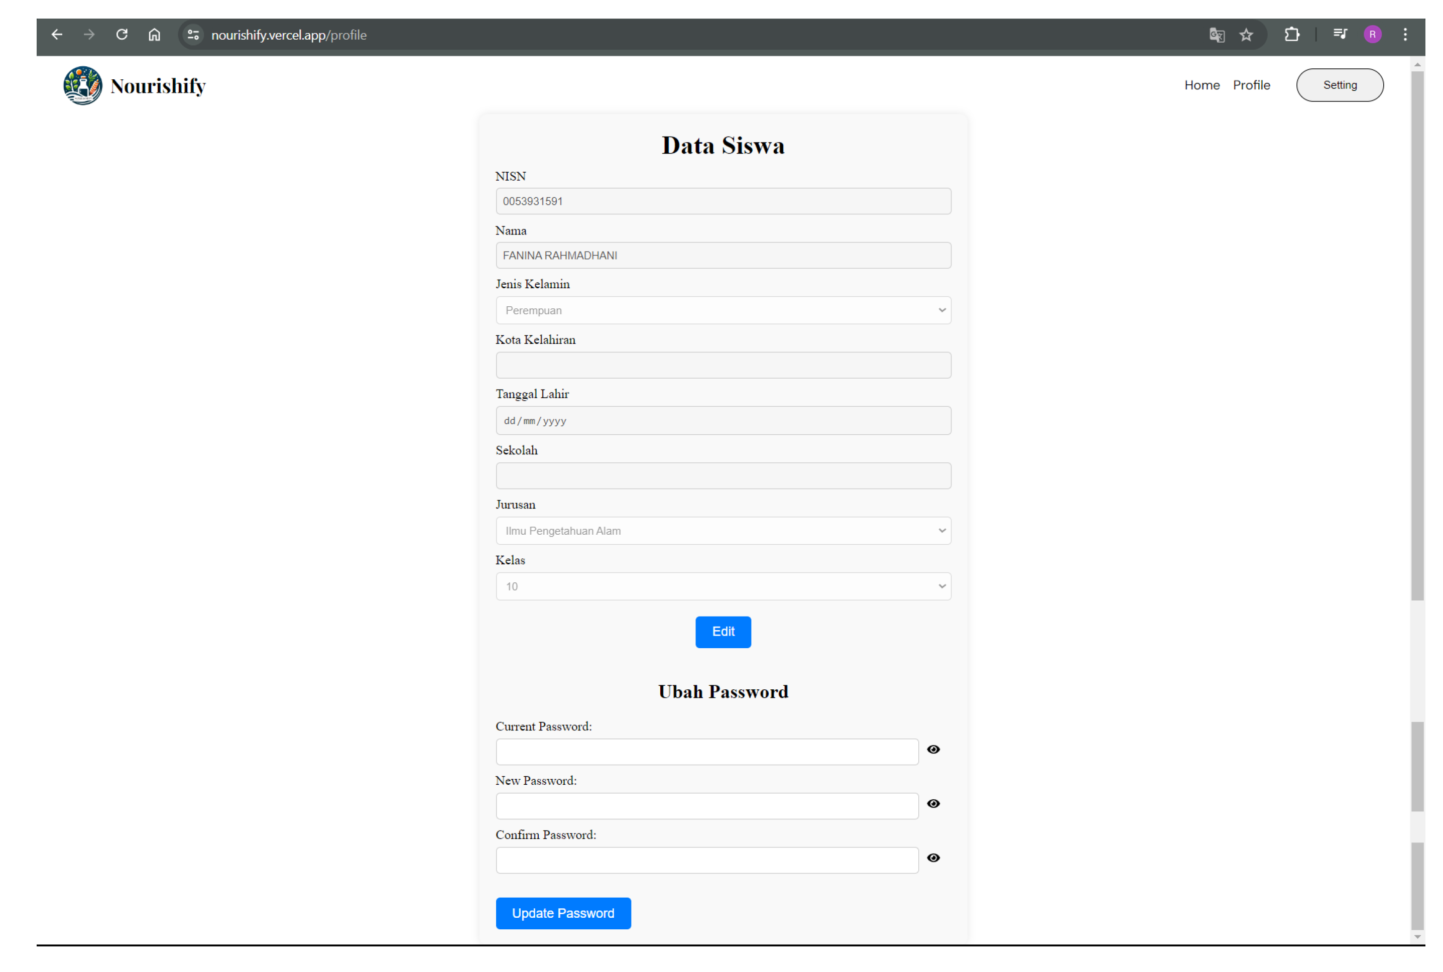Navigate to the Home menu item

click(1201, 85)
